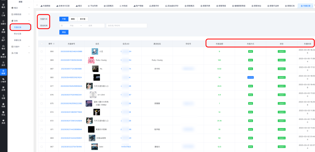Open 订单 section in left sidebar
Screen dimensions: 315x152
click(x=3, y=14)
